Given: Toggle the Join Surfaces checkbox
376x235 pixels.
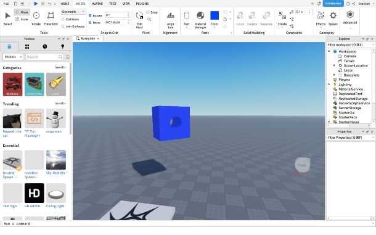Looking at the screenshot, I should [63, 27].
